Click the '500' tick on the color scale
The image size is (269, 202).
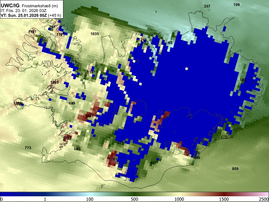[x=134, y=199]
